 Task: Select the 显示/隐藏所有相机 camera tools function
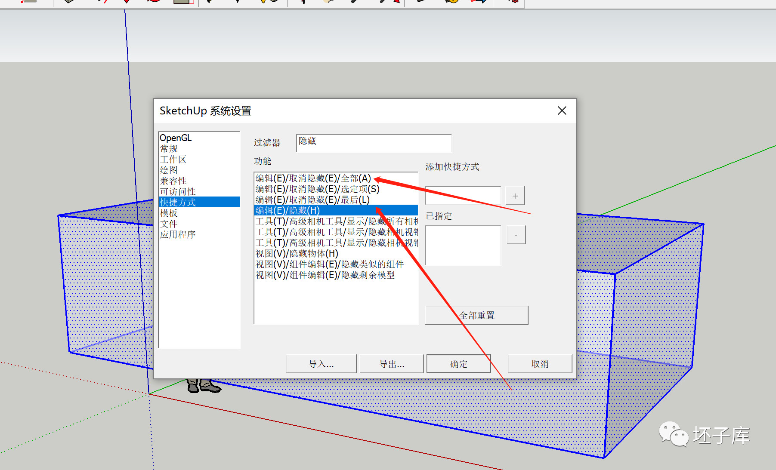tap(336, 221)
